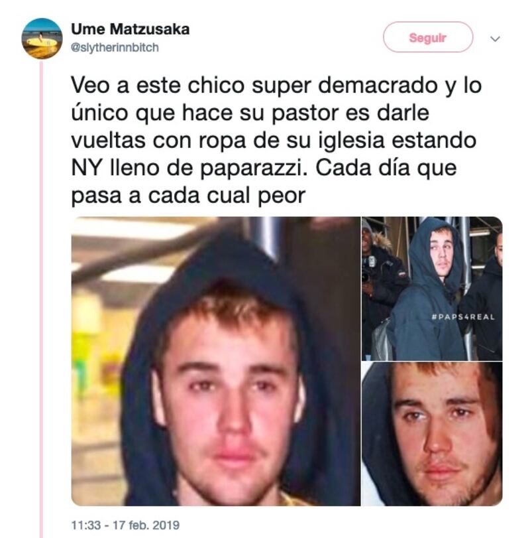Click the tweet's first line 'Veo a este chico'
The height and width of the screenshot is (538, 530).
coord(158,86)
